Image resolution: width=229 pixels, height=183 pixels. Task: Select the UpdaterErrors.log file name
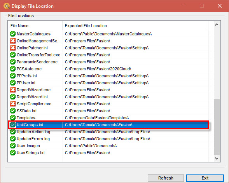click(33, 139)
